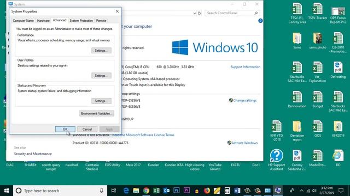350x196 pixels.
Task: Open the taskbar clock and date
Action: (x=326, y=191)
